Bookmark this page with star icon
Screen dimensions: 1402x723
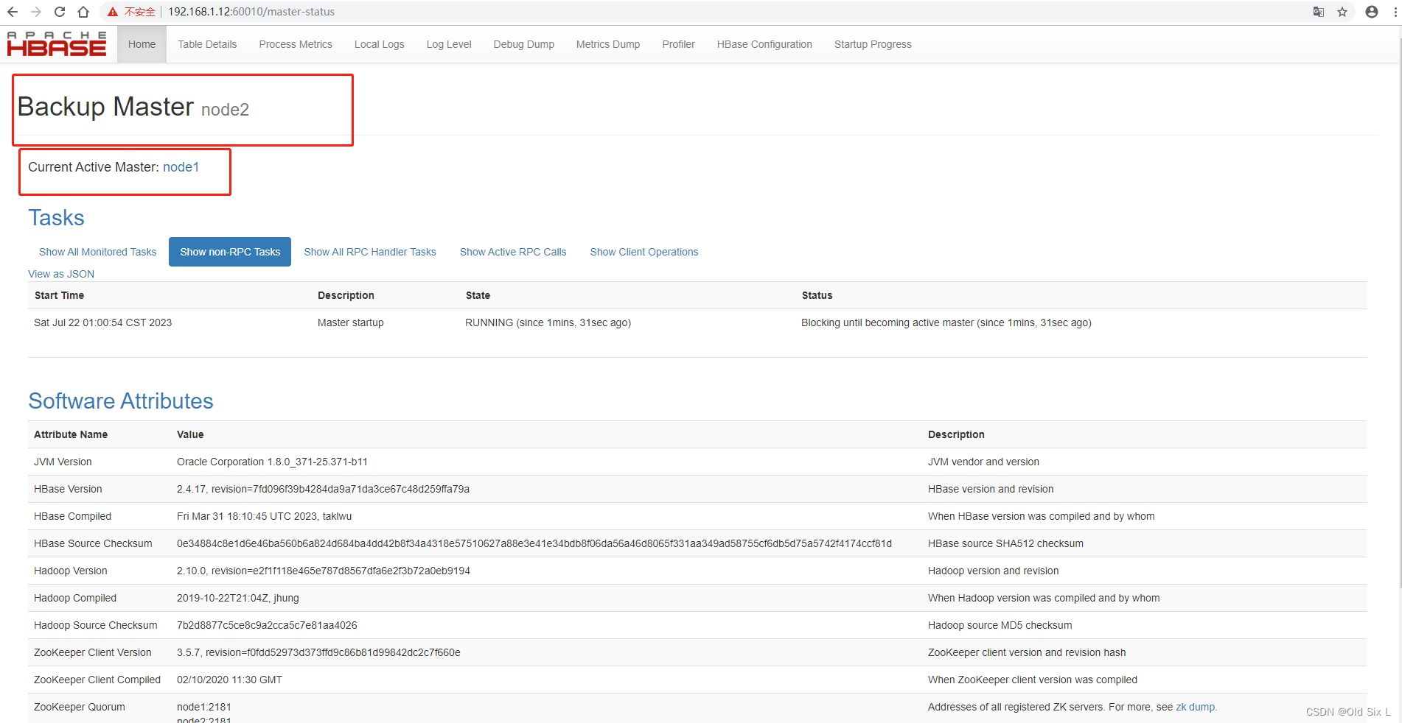click(1342, 12)
